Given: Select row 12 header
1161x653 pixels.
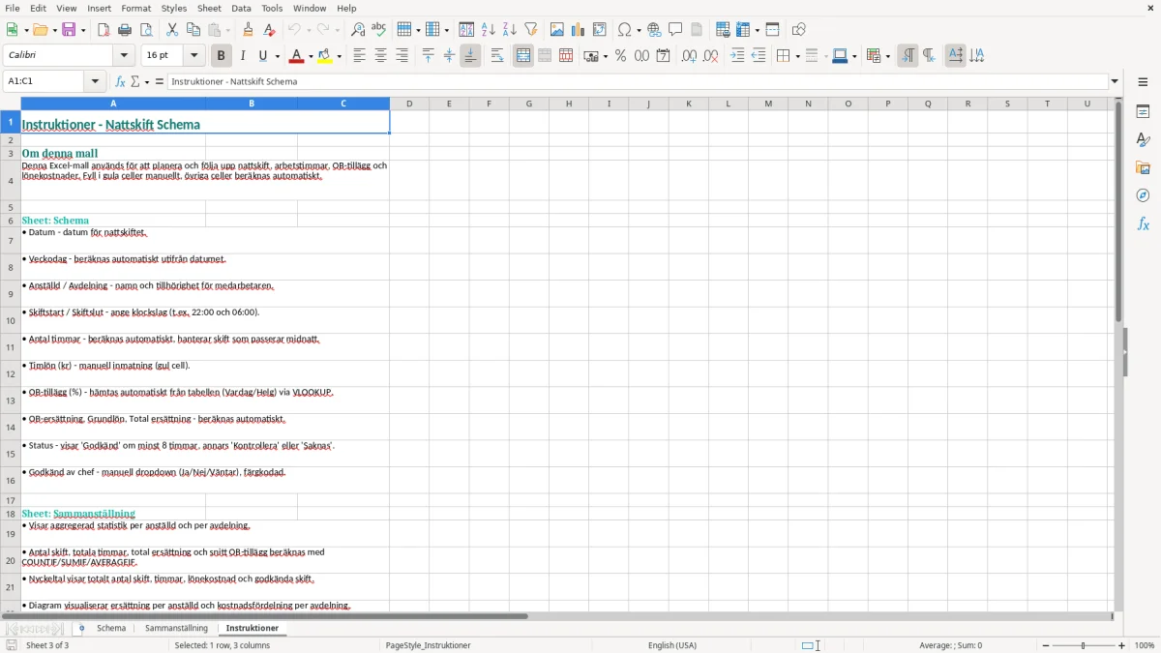Looking at the screenshot, I should point(10,373).
